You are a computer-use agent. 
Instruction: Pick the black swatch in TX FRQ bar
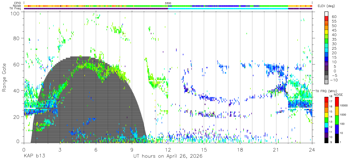[x=326, y=140]
